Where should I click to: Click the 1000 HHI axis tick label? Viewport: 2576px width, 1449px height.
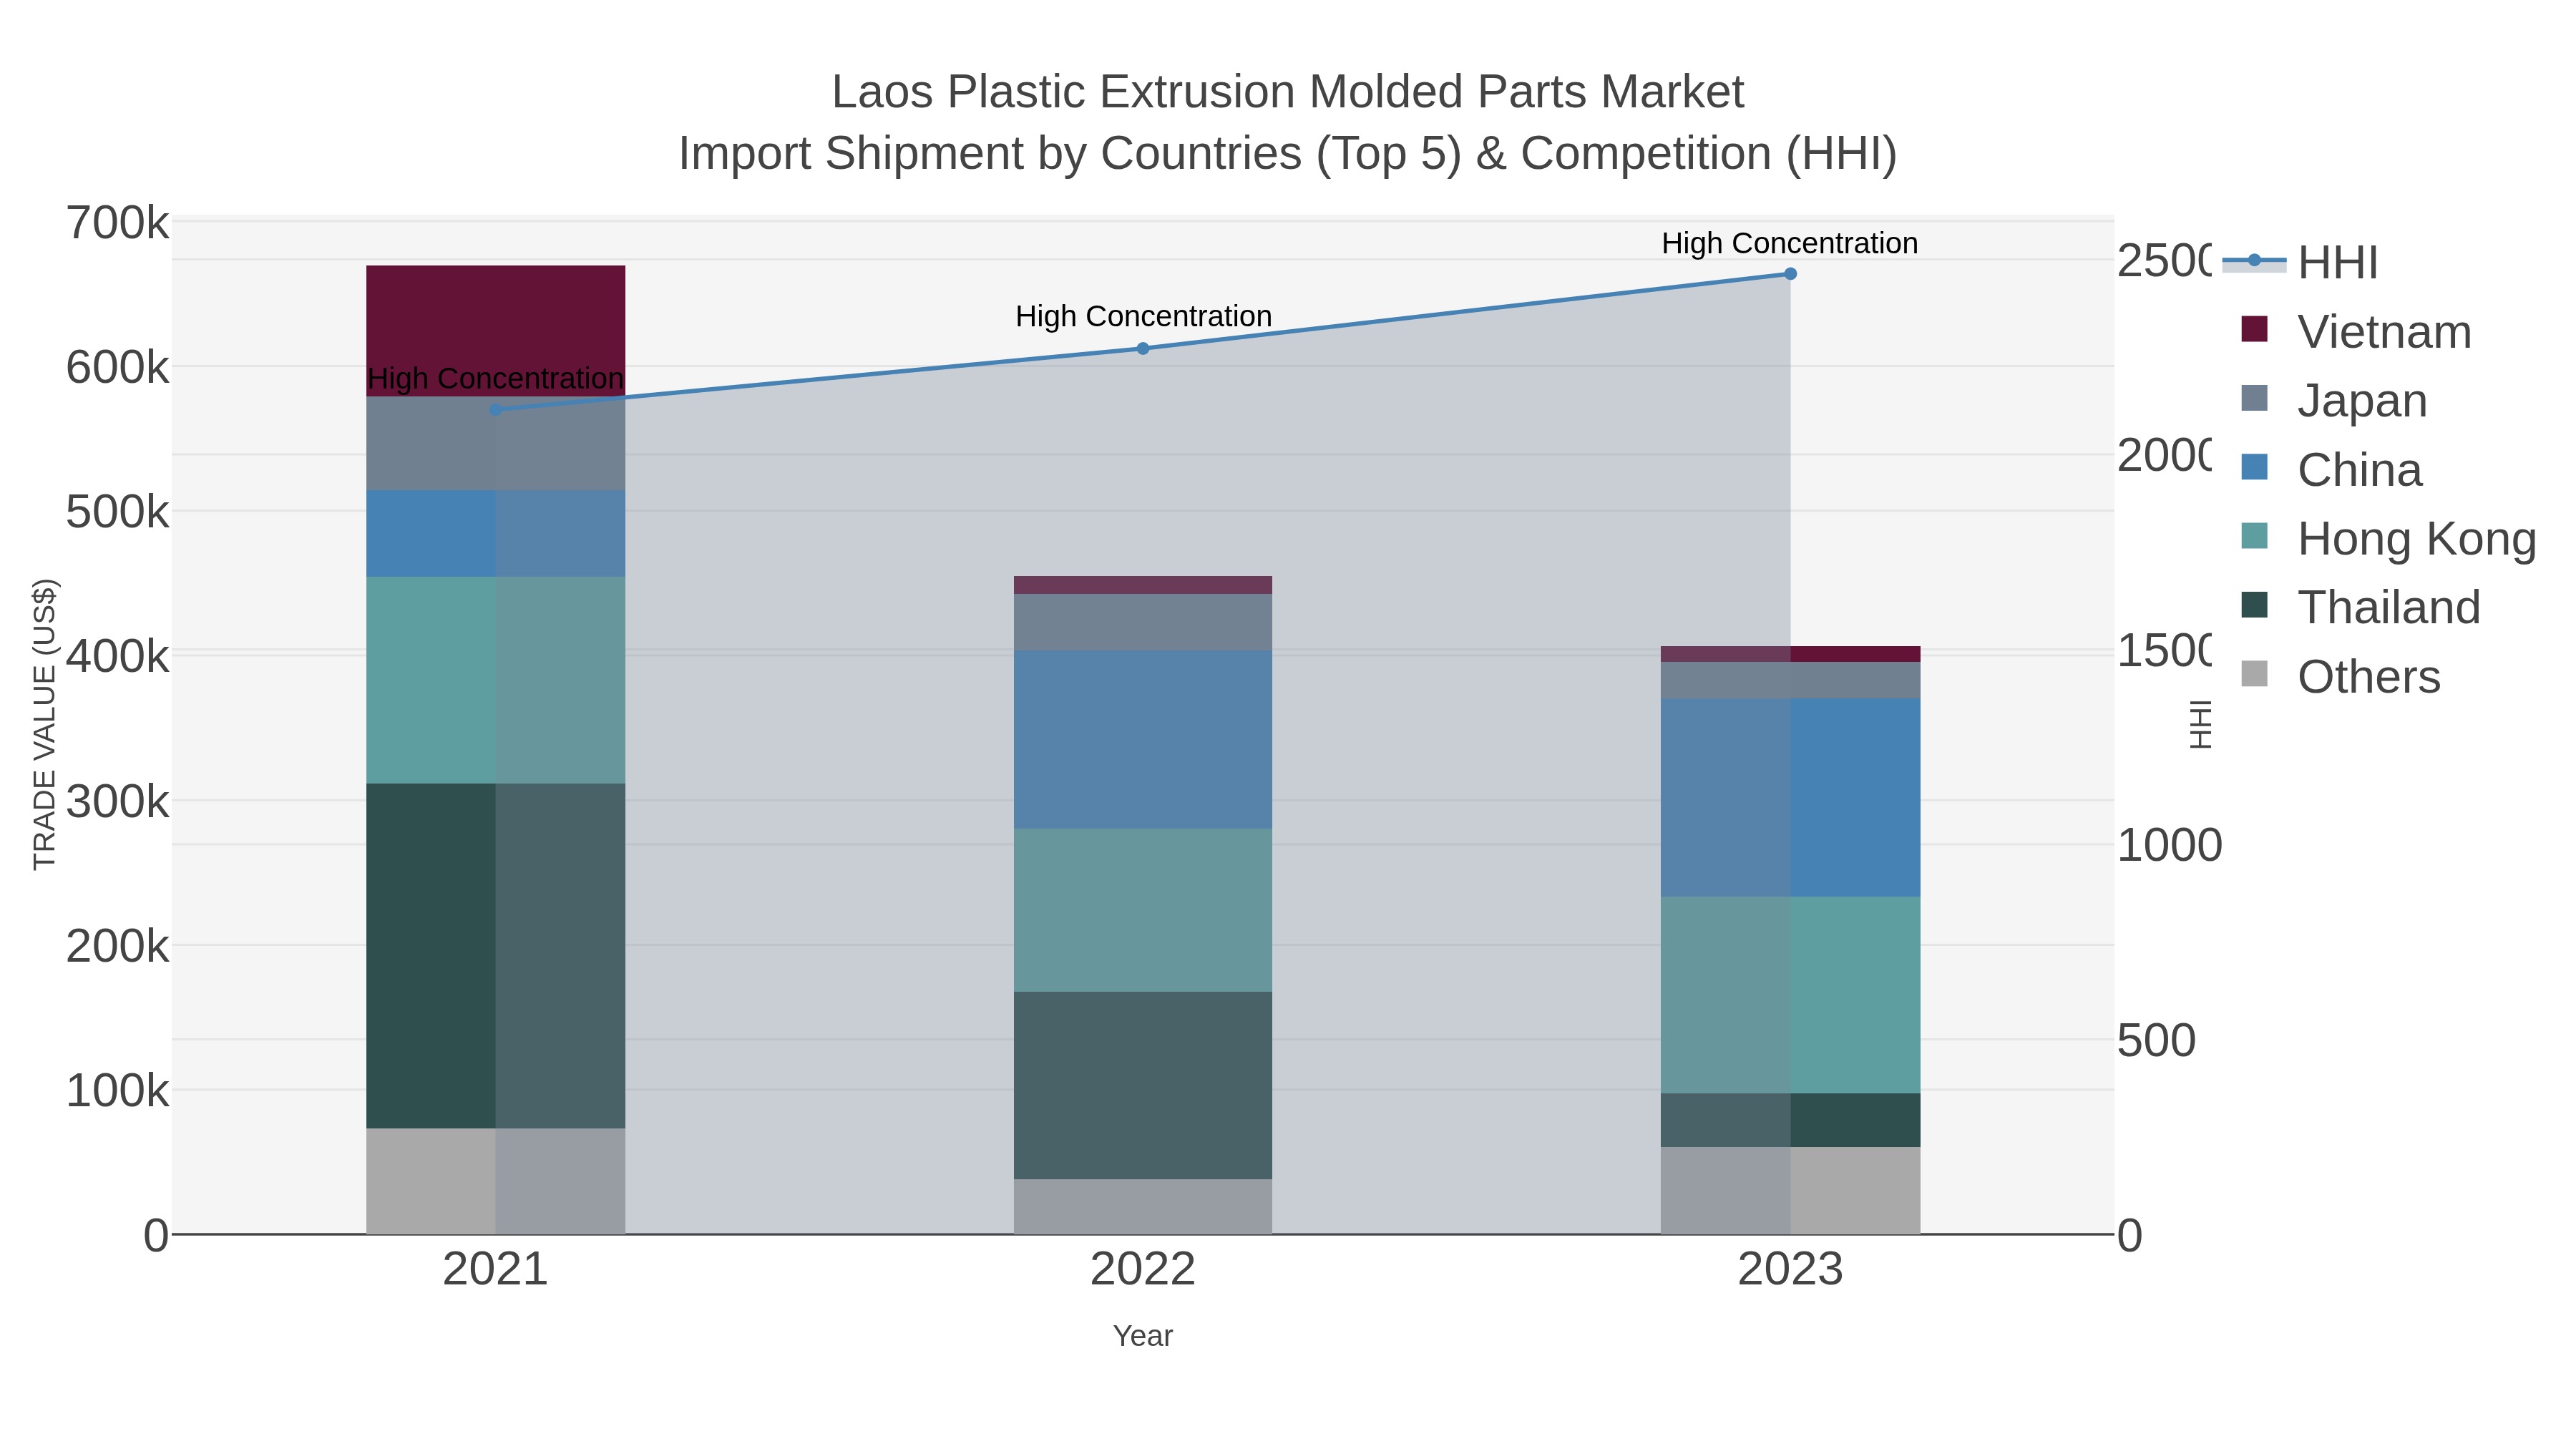[x=2170, y=846]
